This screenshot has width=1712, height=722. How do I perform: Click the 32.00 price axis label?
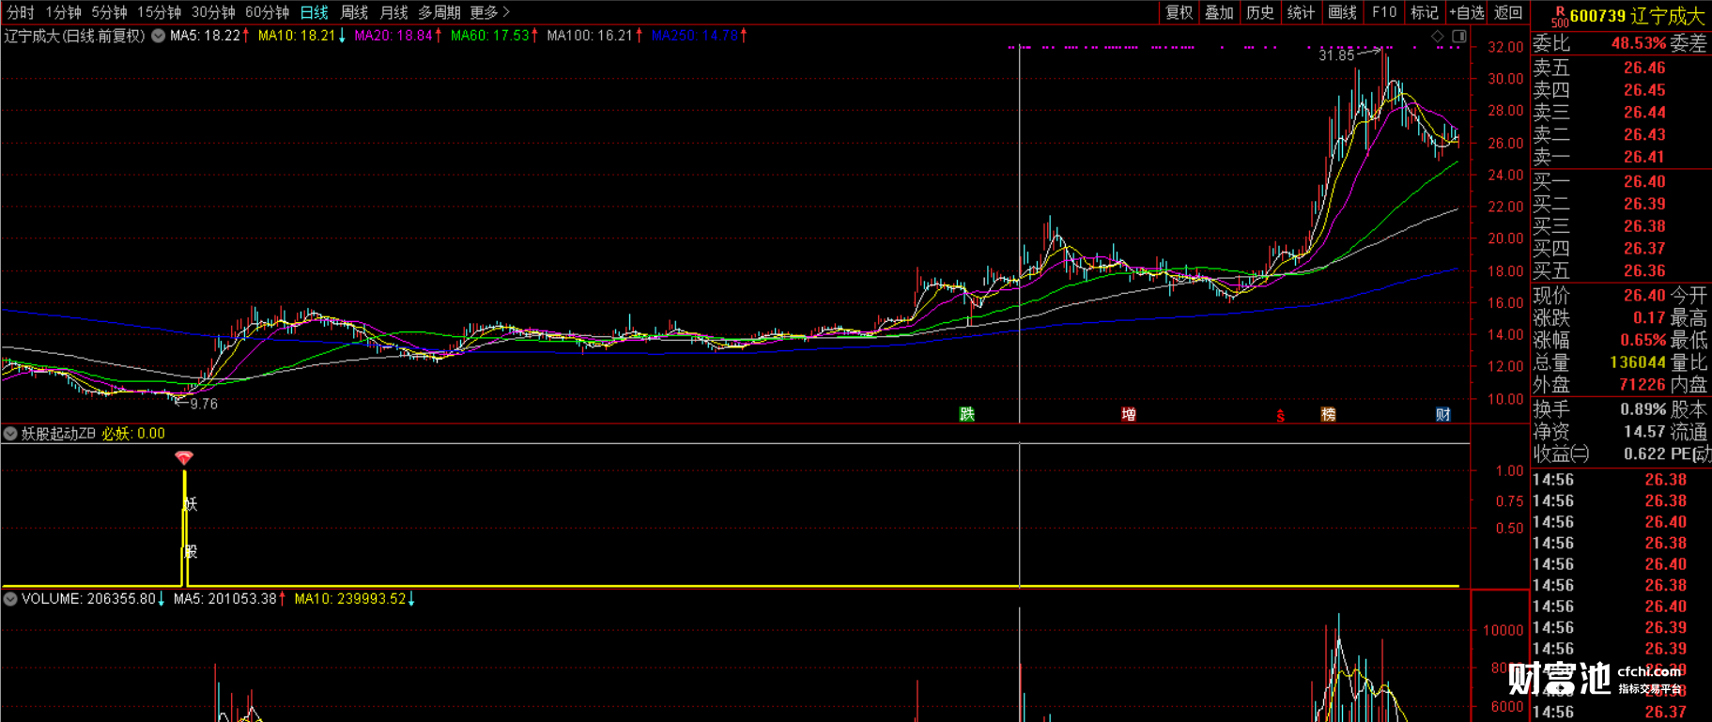click(1504, 47)
